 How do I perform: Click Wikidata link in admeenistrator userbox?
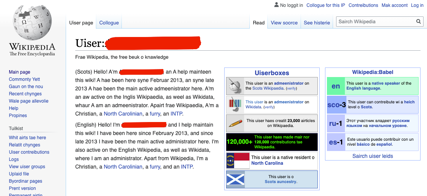[x=254, y=107]
